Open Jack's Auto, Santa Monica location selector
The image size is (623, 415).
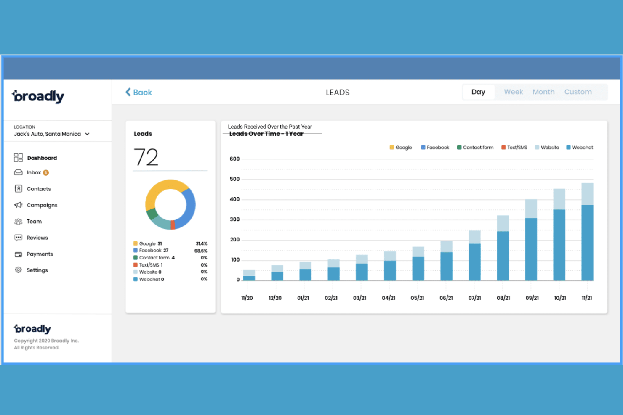pos(47,134)
